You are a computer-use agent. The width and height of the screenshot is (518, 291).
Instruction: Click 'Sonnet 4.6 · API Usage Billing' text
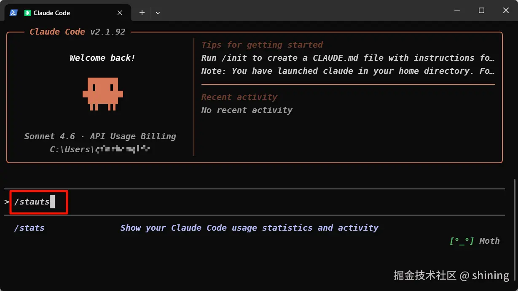pos(100,136)
